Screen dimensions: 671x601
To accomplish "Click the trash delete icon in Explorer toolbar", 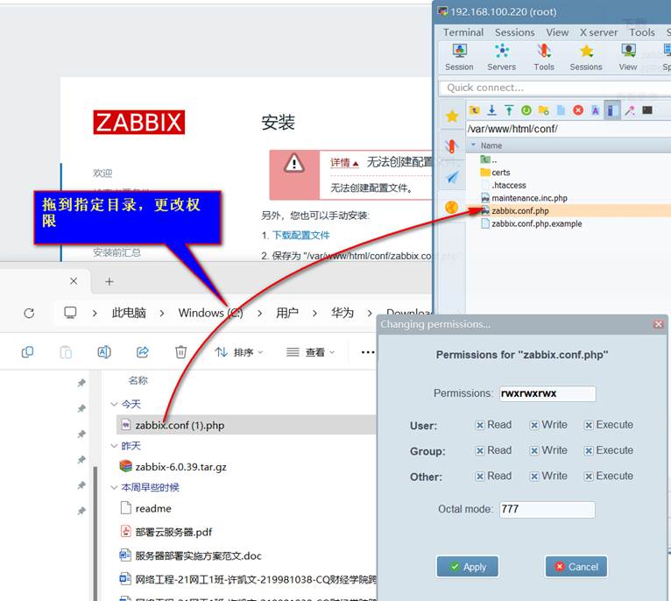I will pos(180,352).
